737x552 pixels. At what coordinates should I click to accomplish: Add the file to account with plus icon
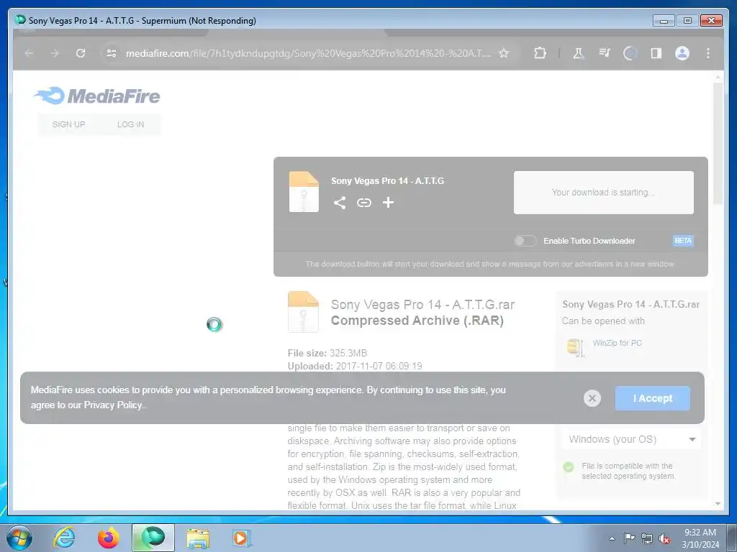tap(388, 202)
